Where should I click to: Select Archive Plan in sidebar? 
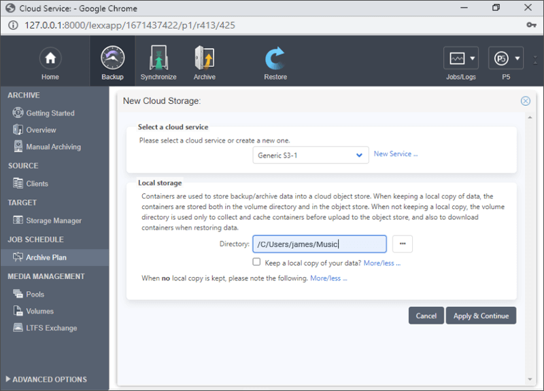point(54,257)
